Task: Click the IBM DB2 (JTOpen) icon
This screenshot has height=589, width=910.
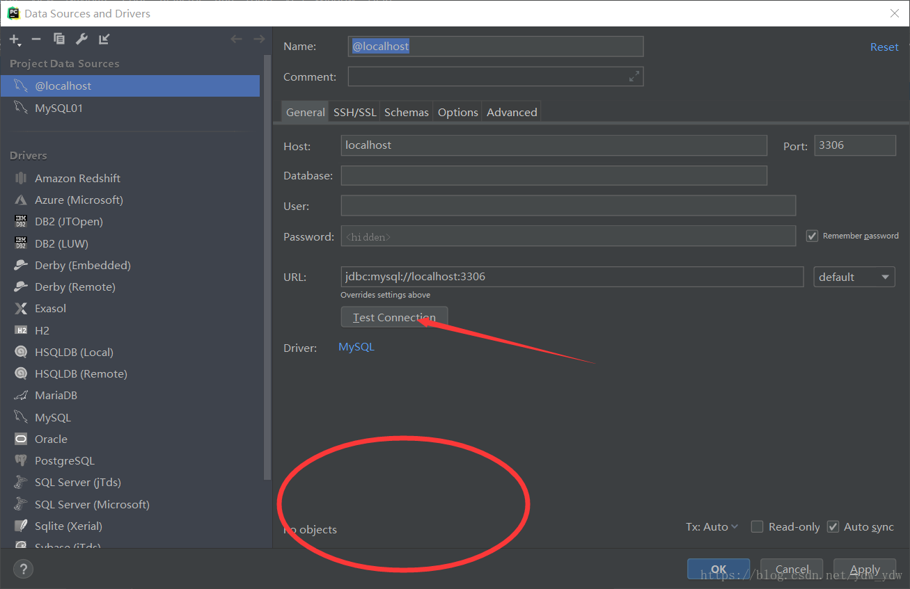Action: point(21,221)
